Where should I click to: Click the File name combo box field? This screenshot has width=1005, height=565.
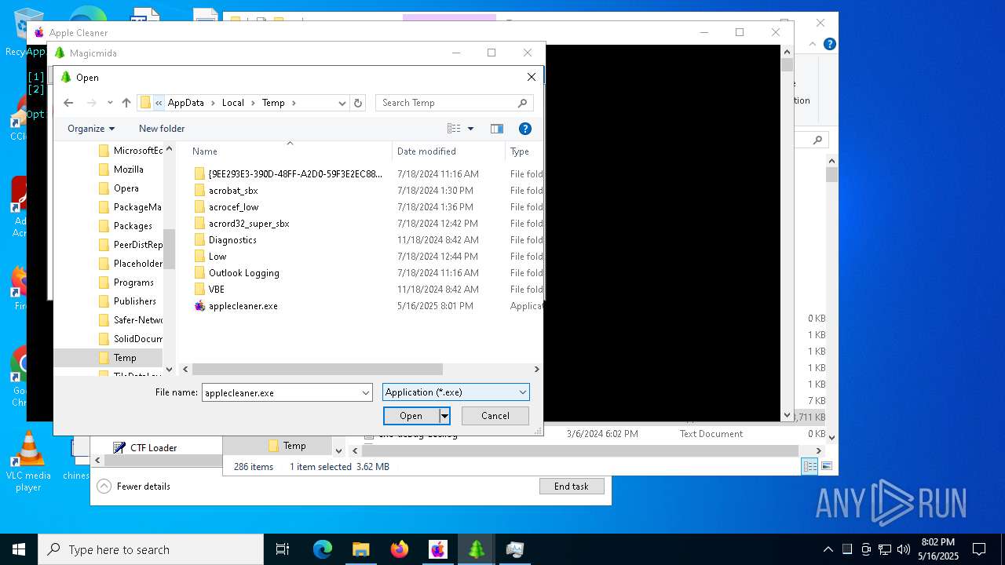pyautogui.click(x=280, y=392)
